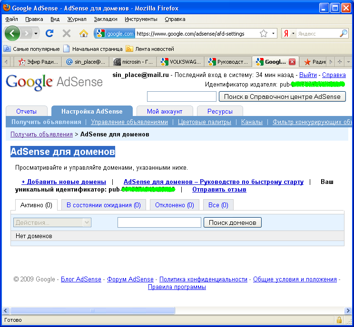Switch to the VOLKSWAG... tab
The width and height of the screenshot is (354, 327).
coord(181,62)
